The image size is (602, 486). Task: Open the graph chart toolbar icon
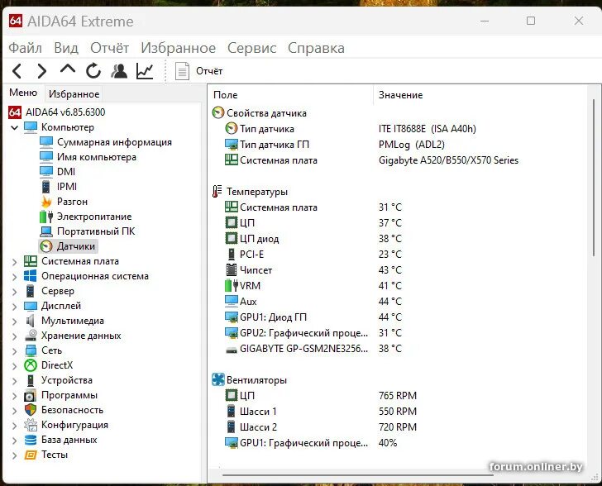[x=145, y=71]
